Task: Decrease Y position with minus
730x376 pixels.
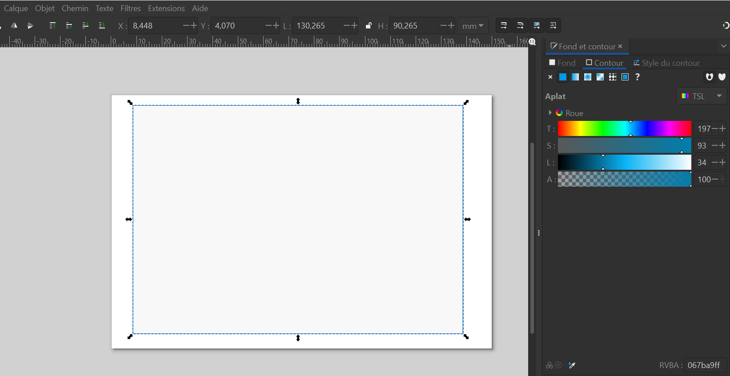Action: coord(269,26)
